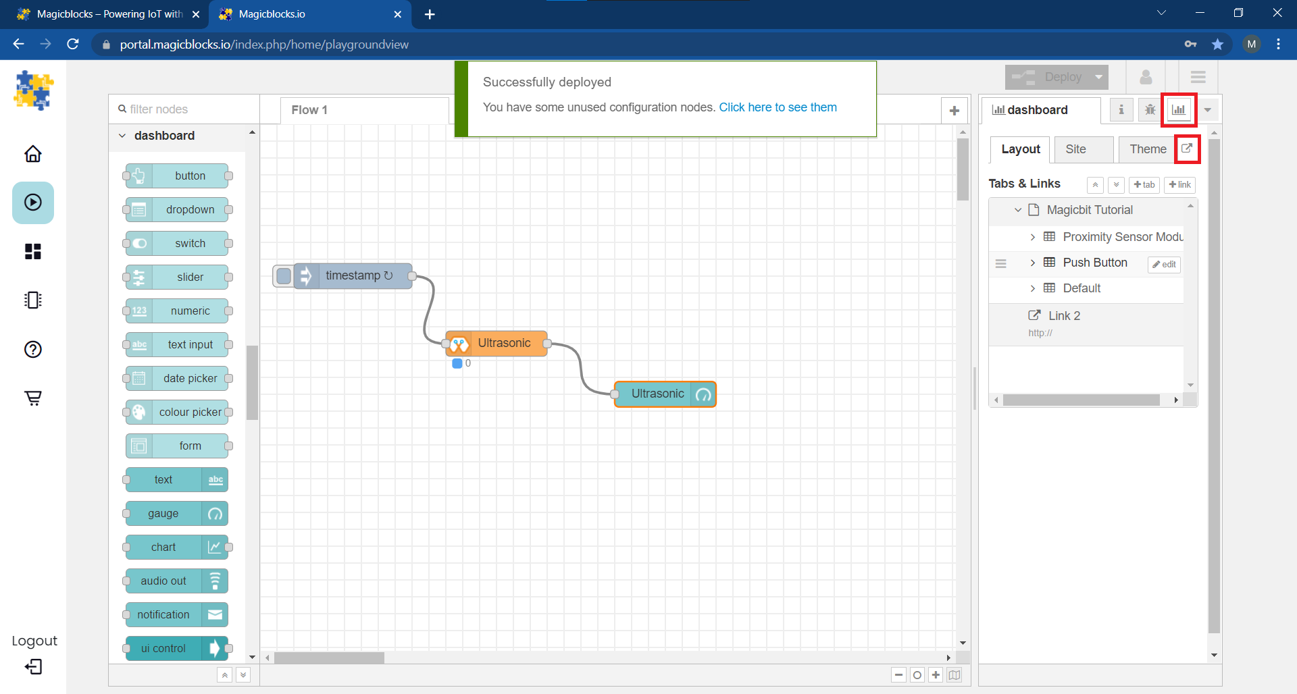Collapse the dashboard palette category
This screenshot has height=694, width=1297.
tap(122, 136)
